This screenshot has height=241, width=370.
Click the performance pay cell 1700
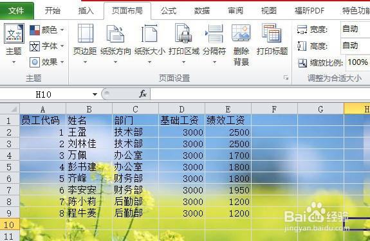(x=228, y=156)
